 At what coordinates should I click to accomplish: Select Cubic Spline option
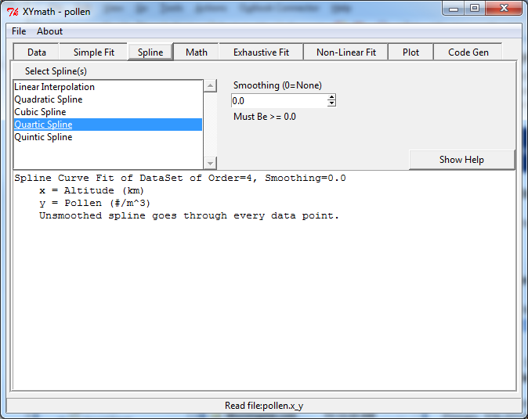coord(41,112)
